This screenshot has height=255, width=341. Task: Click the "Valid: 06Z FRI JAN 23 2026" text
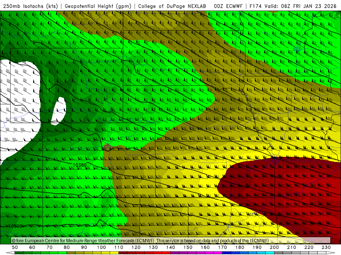(x=301, y=6)
